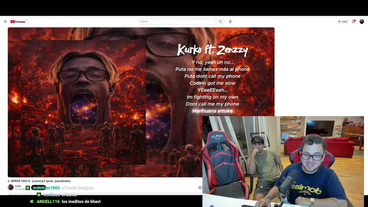Start voice search with microphone icon
The width and height of the screenshot is (368, 207).
pos(230,22)
